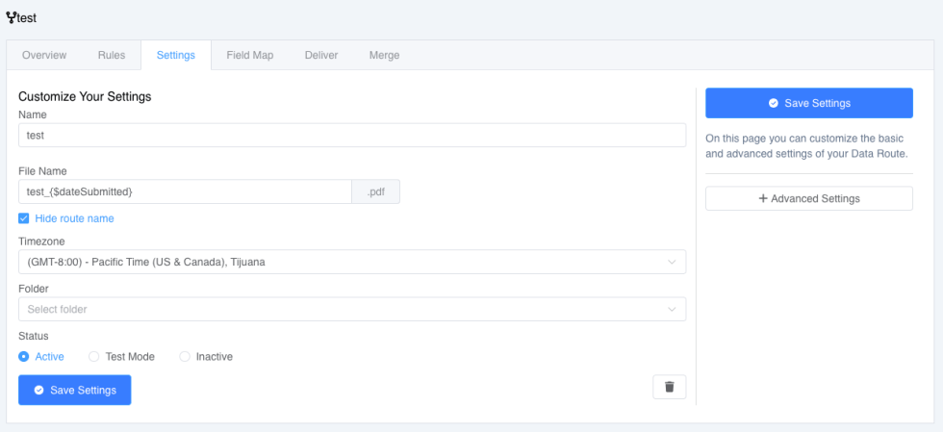Click the bottom-left Save Settings button
The height and width of the screenshot is (432, 943).
click(75, 391)
